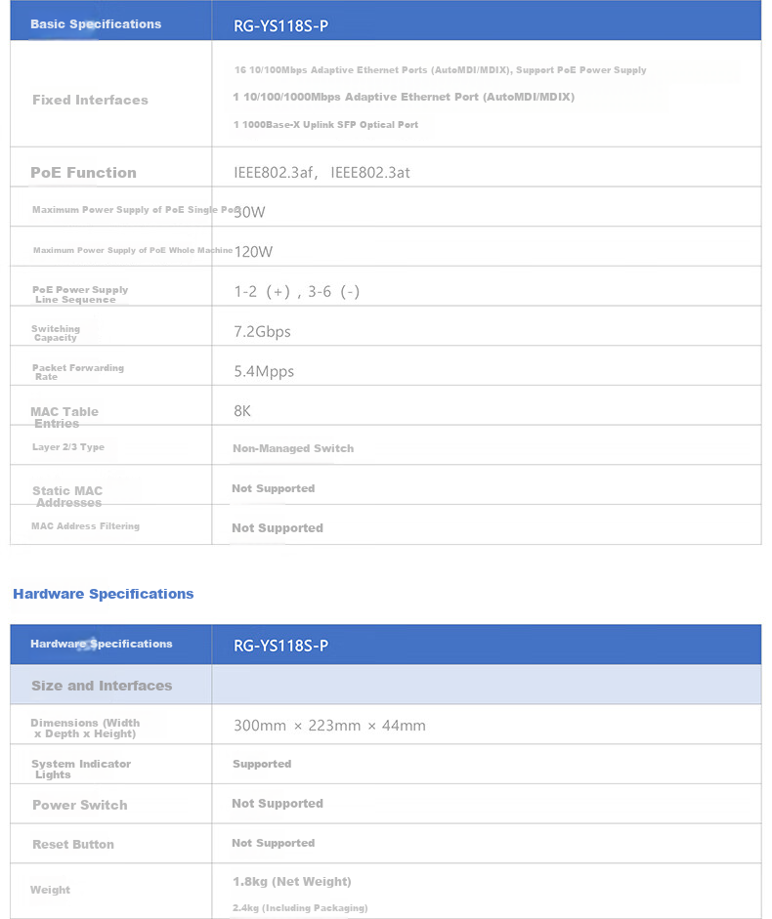This screenshot has width=772, height=919.
Task: Click the '7.2Gbps' value
Action: coord(262,332)
